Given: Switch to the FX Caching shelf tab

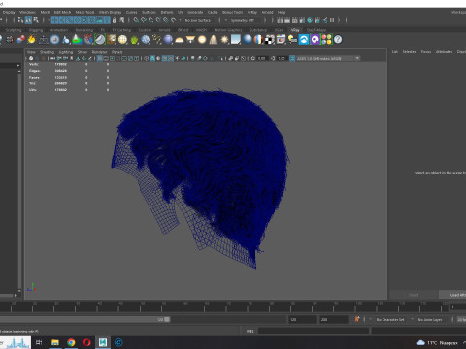Looking at the screenshot, I should [x=121, y=30].
